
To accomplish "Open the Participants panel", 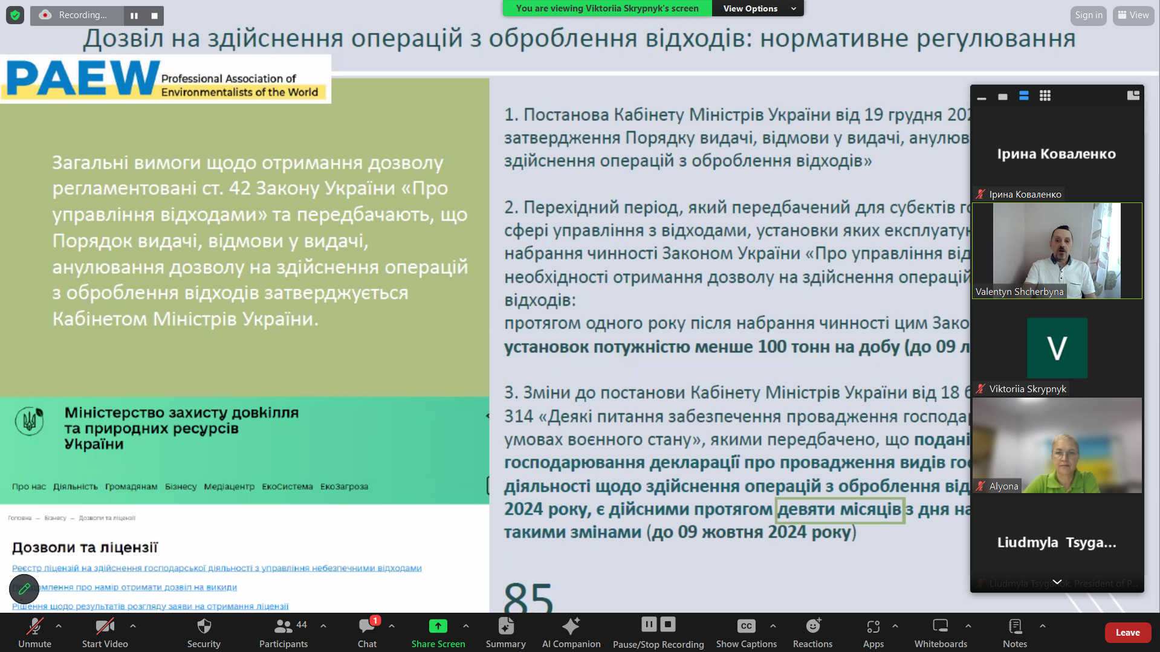I will pos(283,627).
